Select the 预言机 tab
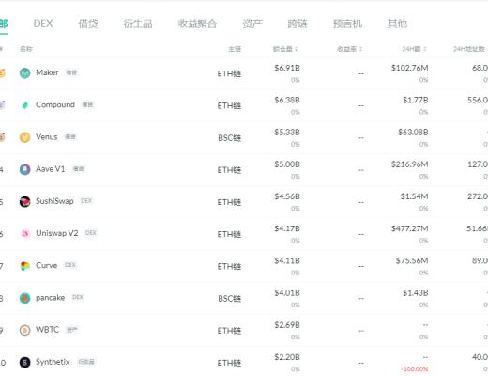488x376 pixels. coord(347,23)
